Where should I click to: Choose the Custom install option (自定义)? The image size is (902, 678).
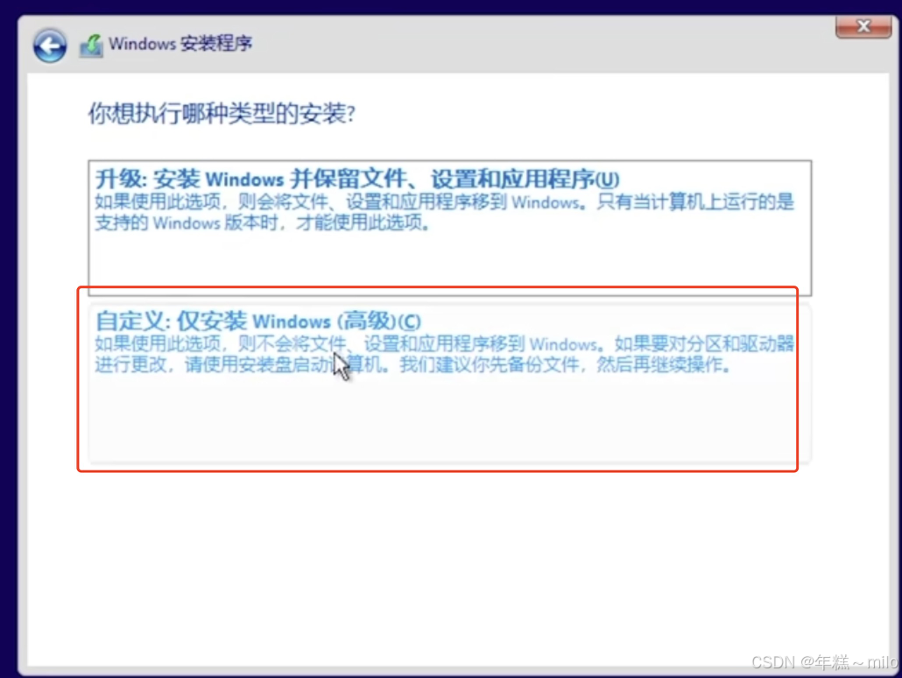pyautogui.click(x=450, y=384)
